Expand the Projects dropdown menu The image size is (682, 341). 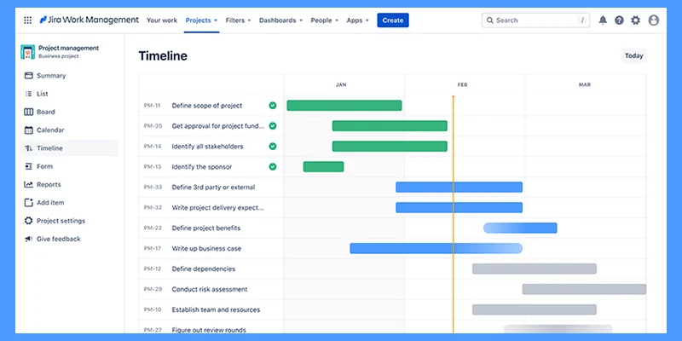(201, 20)
